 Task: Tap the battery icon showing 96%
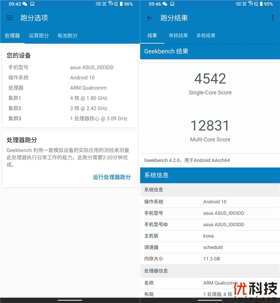click(x=121, y=4)
